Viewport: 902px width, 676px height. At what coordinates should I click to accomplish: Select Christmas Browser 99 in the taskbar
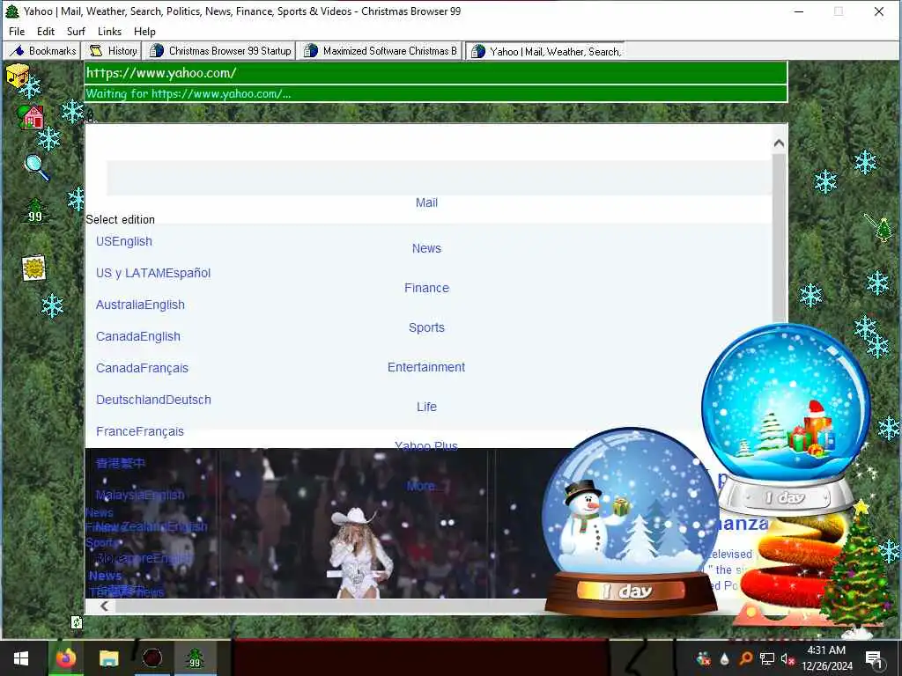click(x=195, y=658)
